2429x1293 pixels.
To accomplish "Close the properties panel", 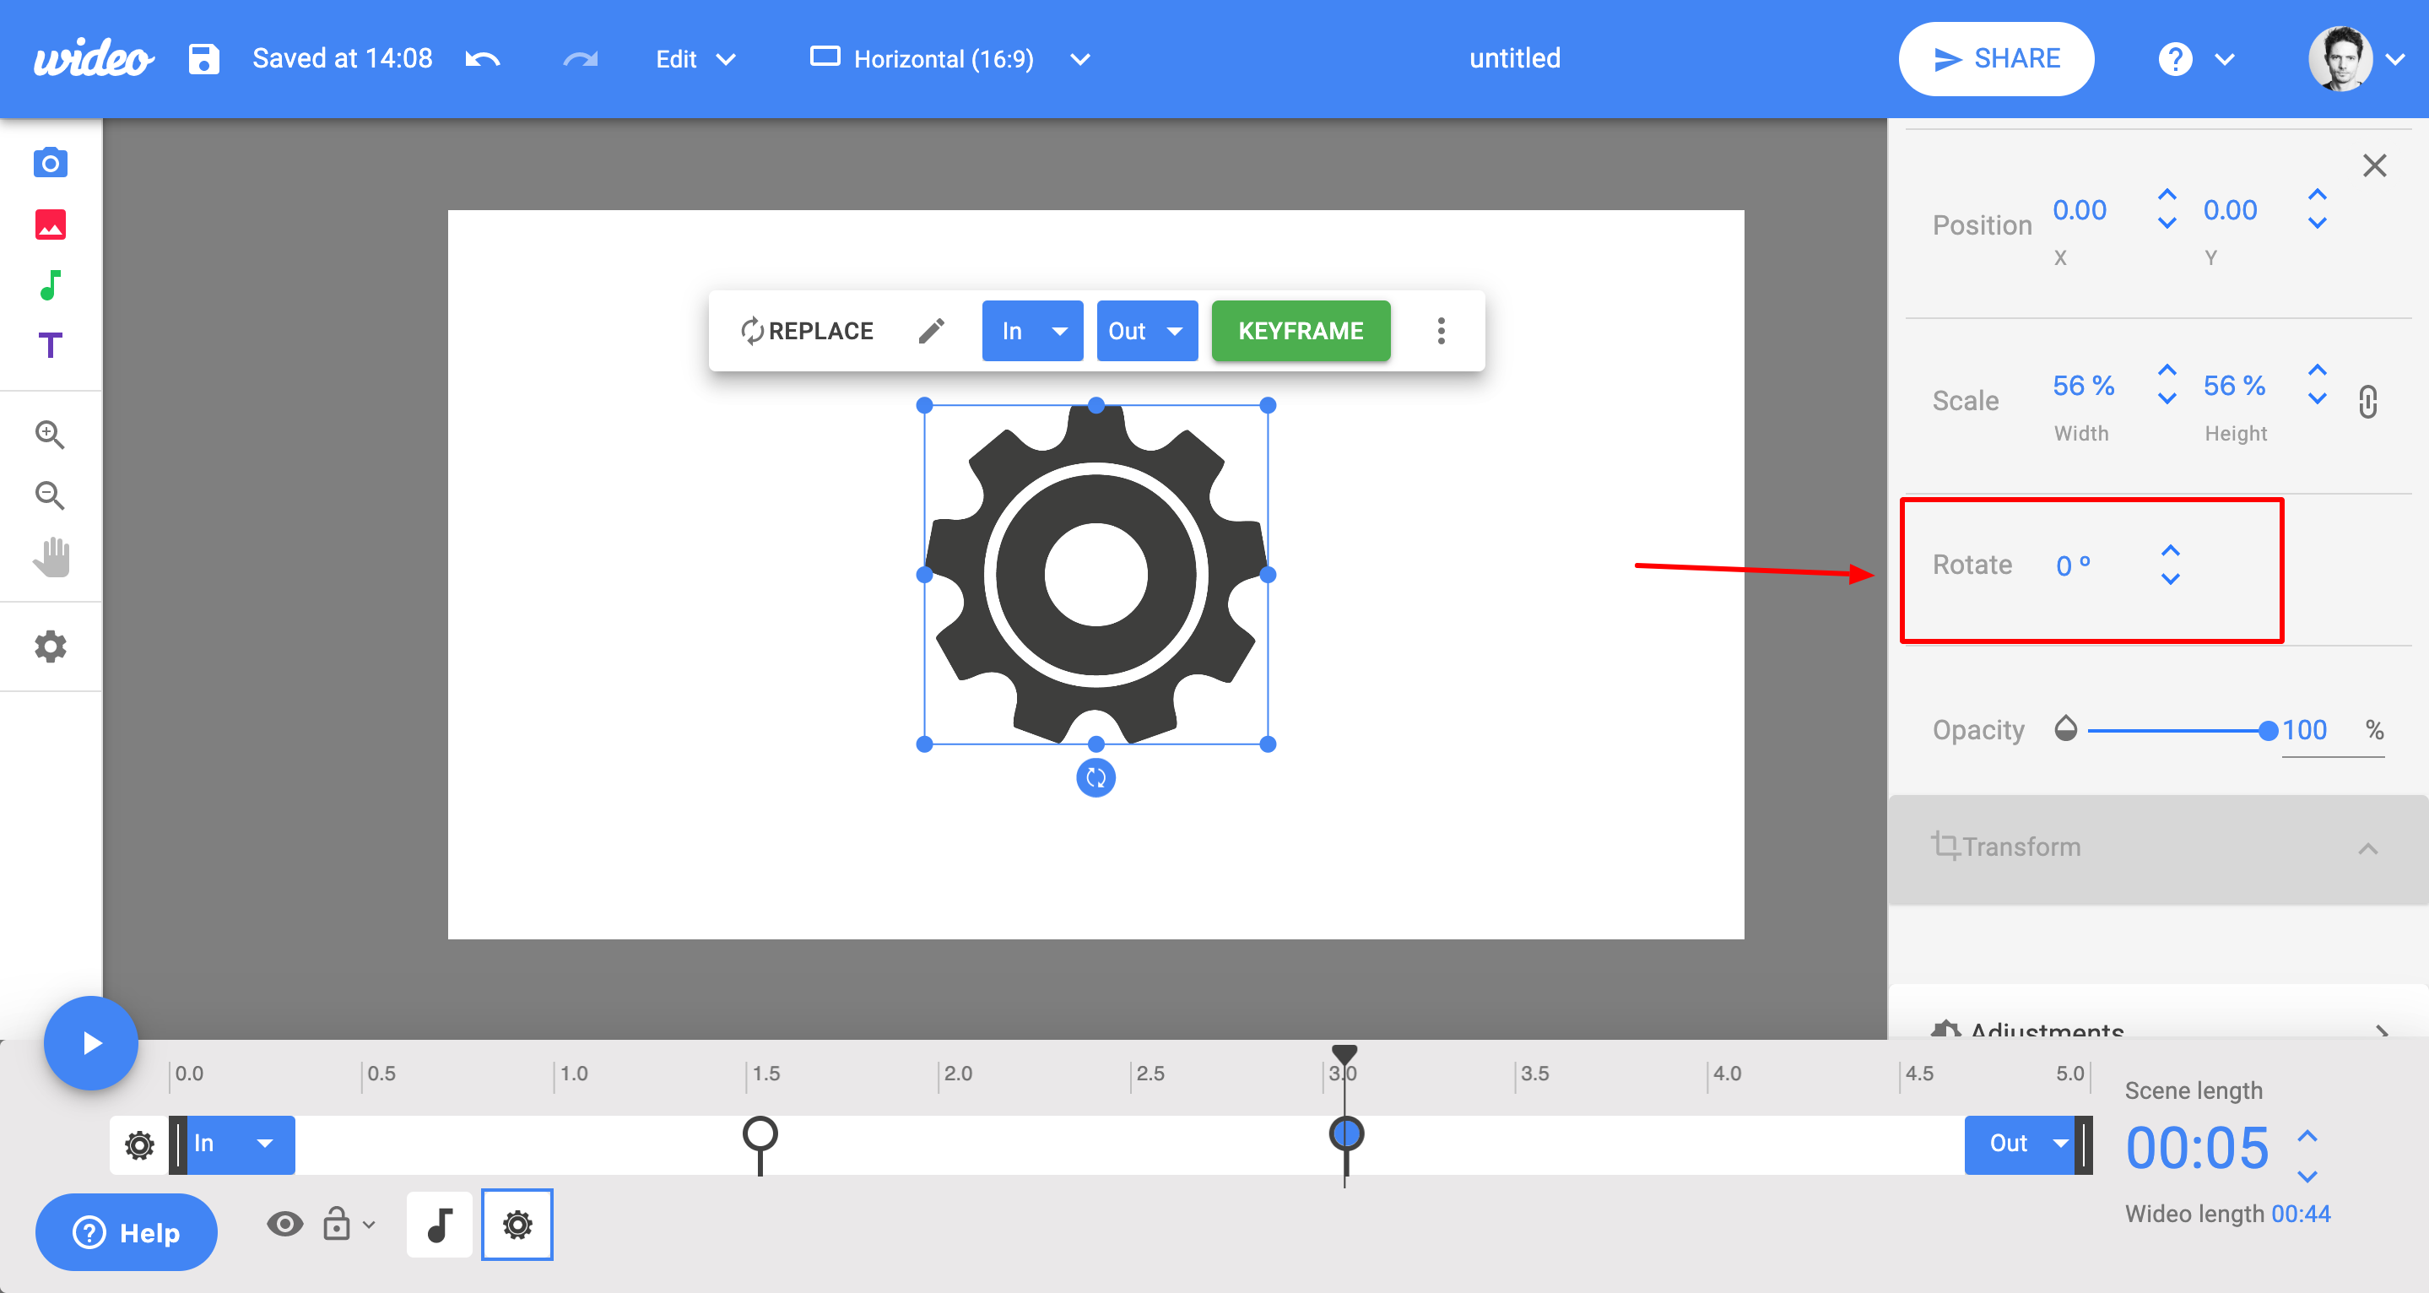I will coord(2374,166).
